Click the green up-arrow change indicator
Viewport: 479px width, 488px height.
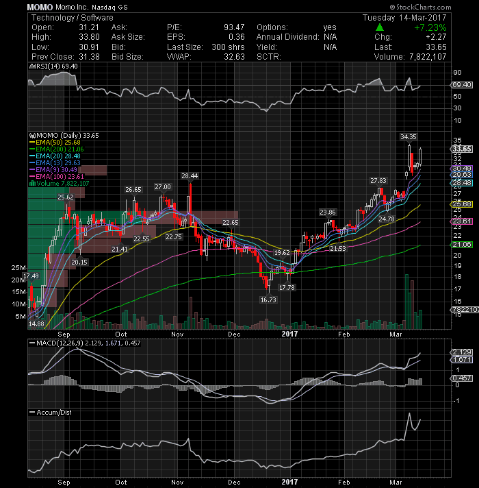(x=380, y=27)
